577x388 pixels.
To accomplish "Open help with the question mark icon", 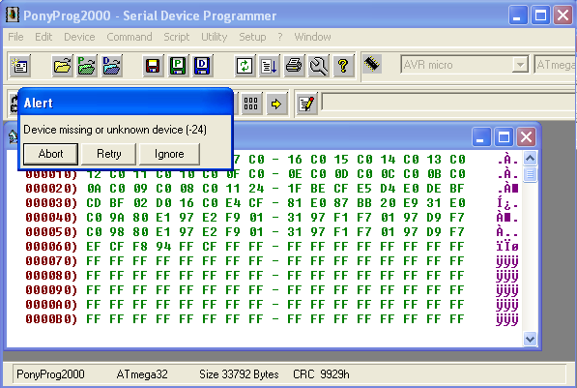I will point(343,67).
